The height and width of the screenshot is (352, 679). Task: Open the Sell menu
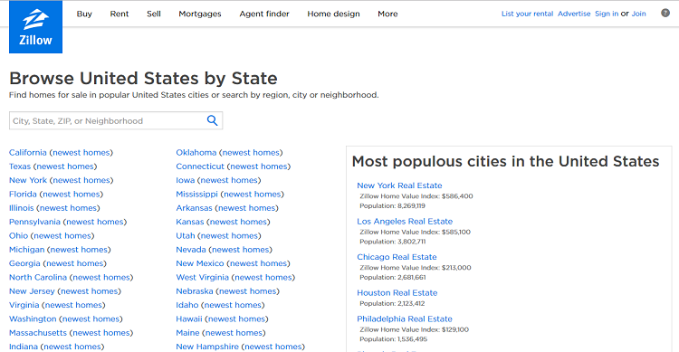point(154,14)
